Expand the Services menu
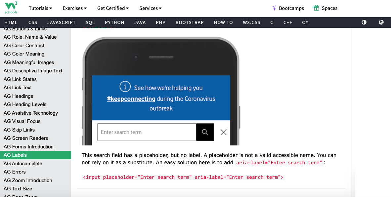 click(150, 8)
